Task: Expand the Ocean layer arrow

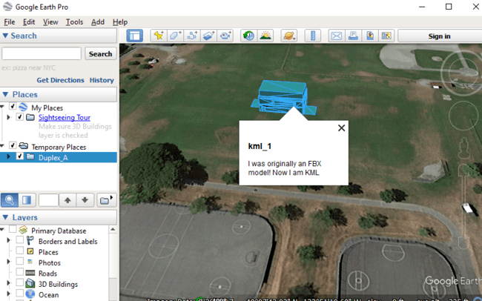Action: click(x=9, y=294)
